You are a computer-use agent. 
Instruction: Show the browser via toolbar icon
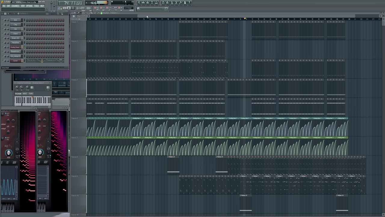click(x=152, y=3)
